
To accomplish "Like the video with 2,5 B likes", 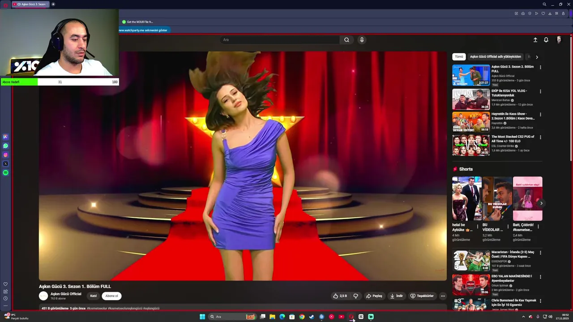I will click(x=340, y=296).
